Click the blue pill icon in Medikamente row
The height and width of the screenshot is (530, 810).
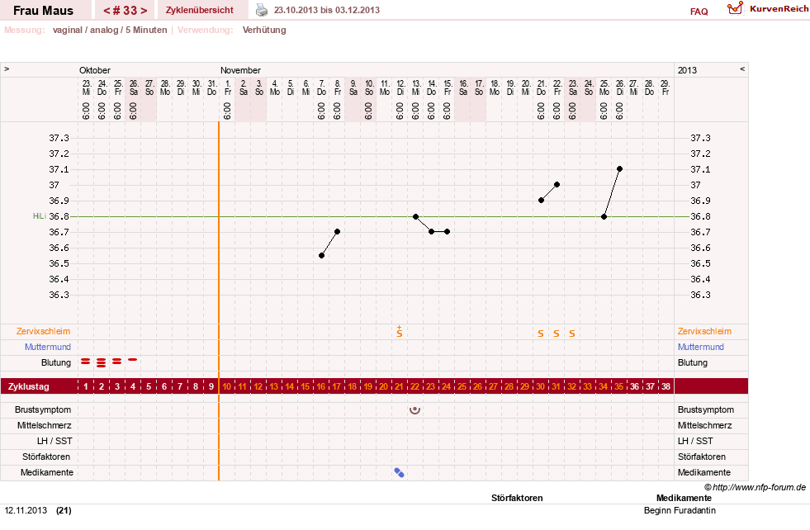tap(399, 472)
